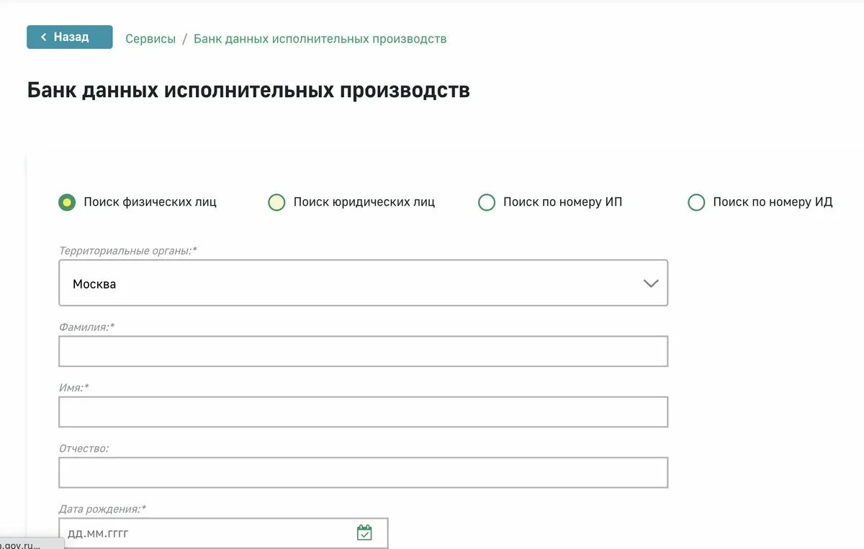Click the left chevron icon inside Назад button
864x549 pixels.
click(43, 37)
